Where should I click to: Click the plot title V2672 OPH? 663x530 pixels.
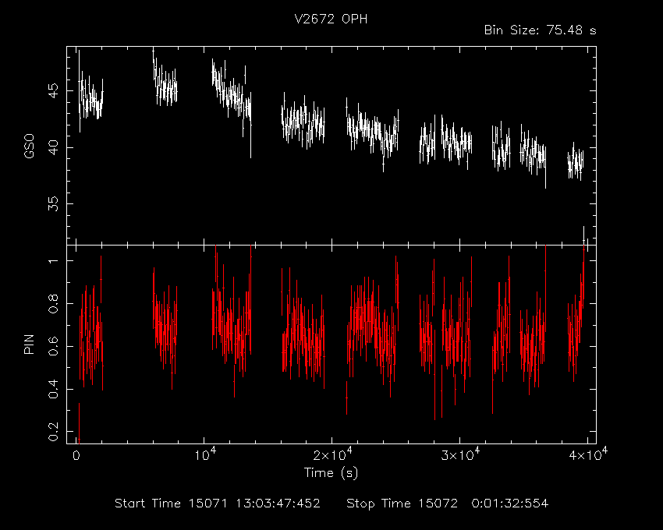pyautogui.click(x=331, y=19)
